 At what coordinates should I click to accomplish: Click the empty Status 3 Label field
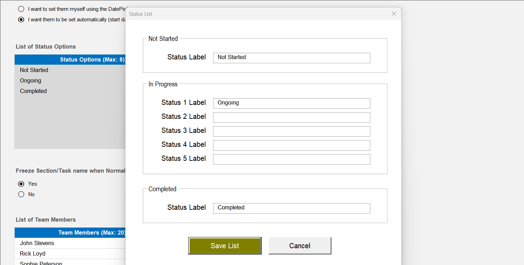pos(291,131)
